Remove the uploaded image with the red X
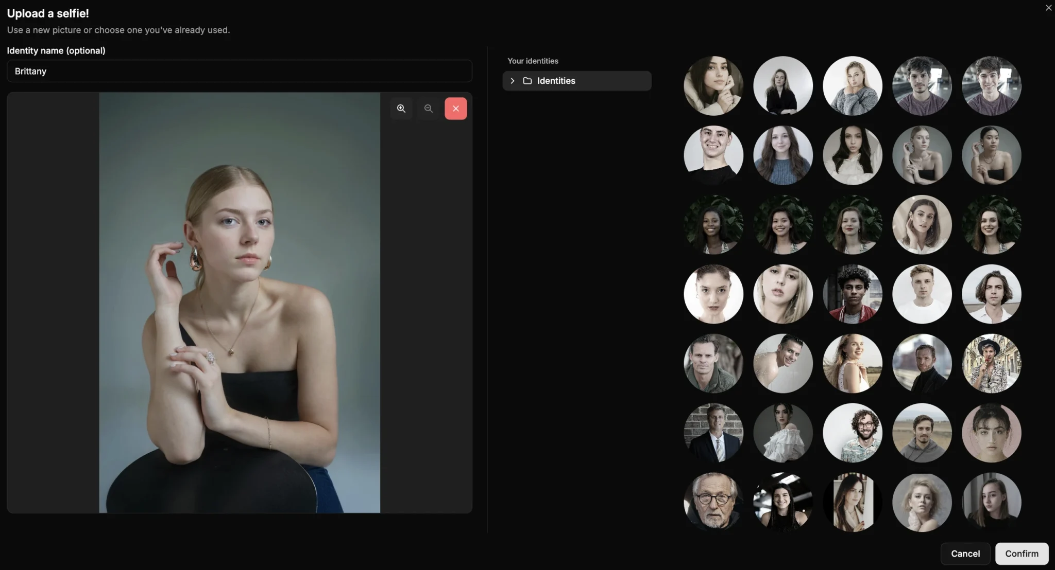This screenshot has width=1055, height=570. (455, 109)
